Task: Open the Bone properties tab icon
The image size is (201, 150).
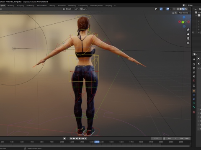Action: (194, 107)
